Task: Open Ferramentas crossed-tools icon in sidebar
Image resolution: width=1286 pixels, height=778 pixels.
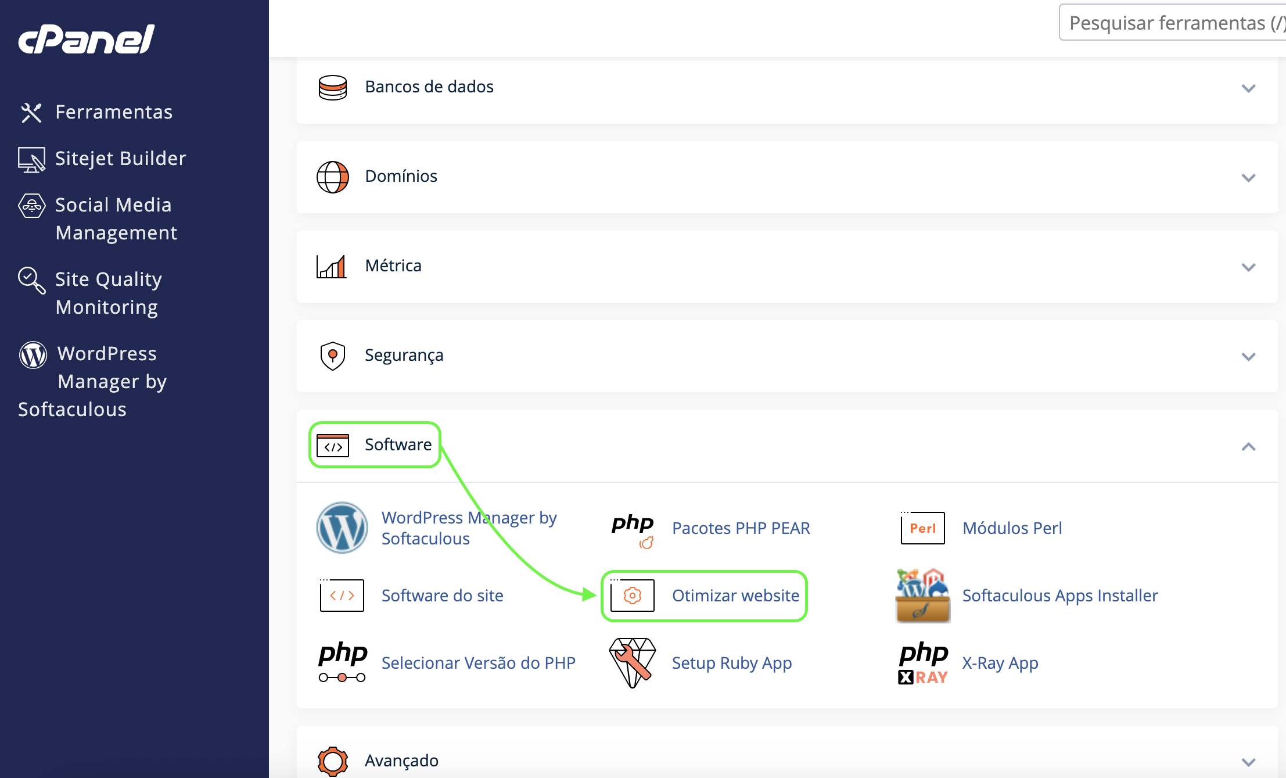Action: click(x=31, y=112)
